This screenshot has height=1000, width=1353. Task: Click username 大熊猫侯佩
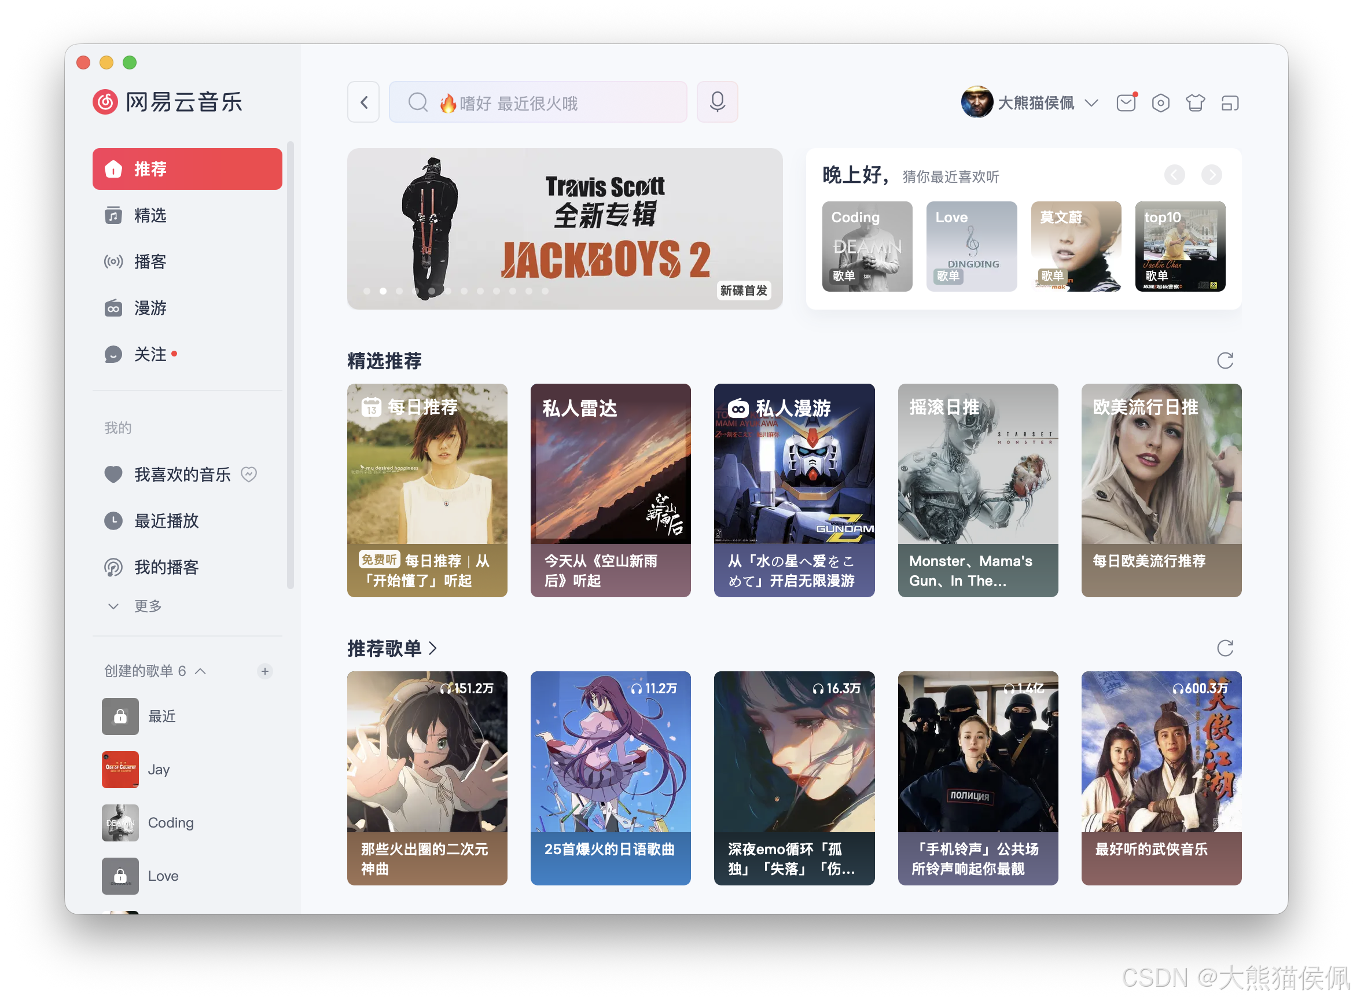[1036, 103]
